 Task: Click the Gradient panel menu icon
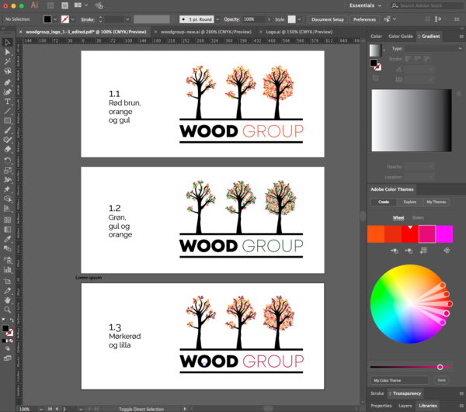[460, 36]
